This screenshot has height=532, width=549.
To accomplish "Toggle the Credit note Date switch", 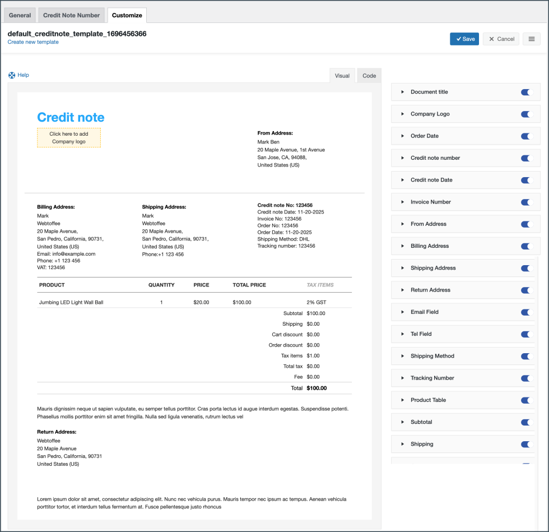I will (527, 181).
